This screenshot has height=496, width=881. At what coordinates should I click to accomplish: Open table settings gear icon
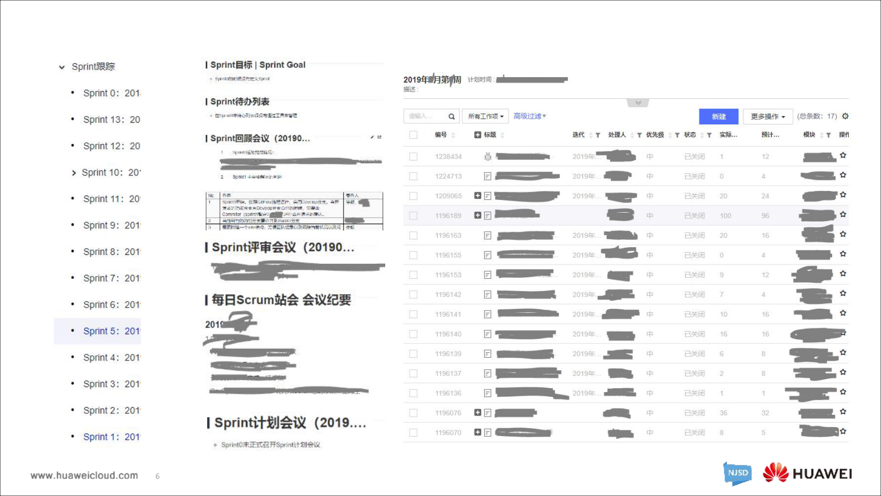[845, 116]
